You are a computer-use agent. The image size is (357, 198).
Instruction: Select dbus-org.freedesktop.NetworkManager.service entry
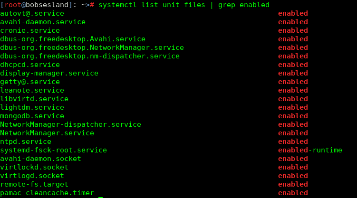[x=92, y=48]
